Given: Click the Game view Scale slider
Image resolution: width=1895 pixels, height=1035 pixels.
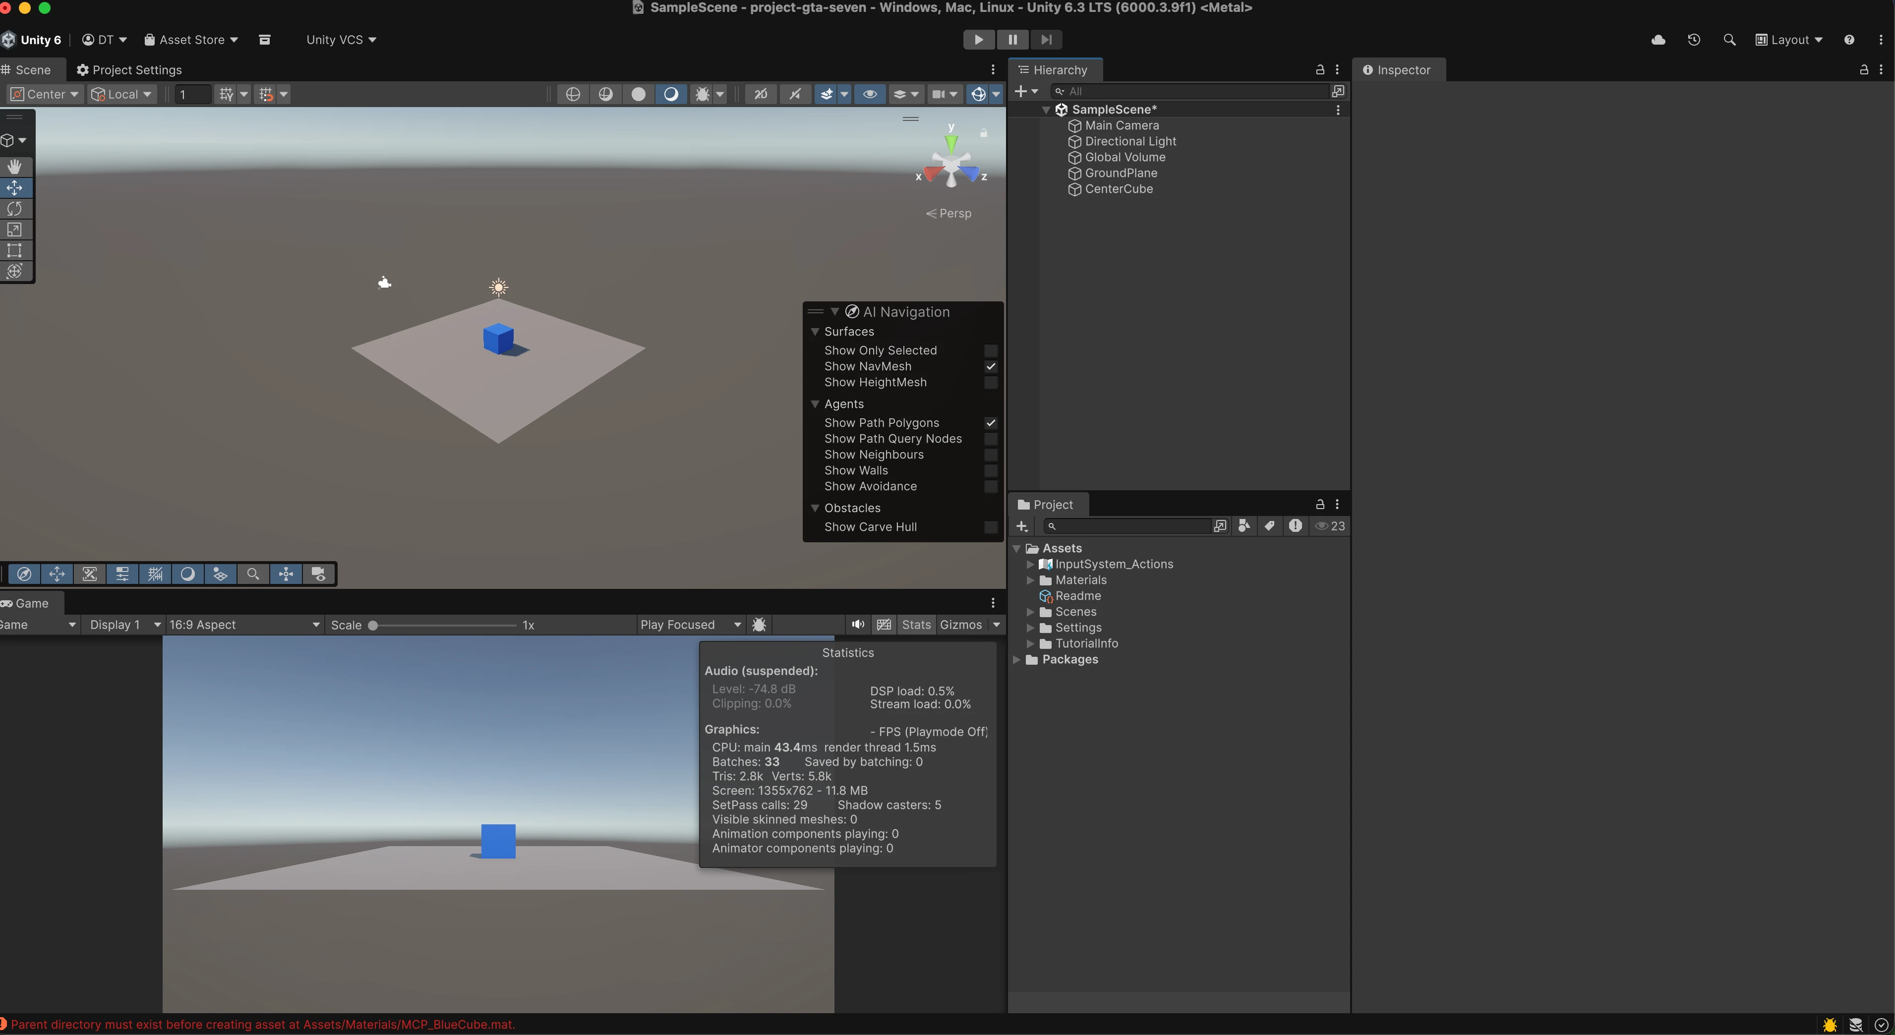Looking at the screenshot, I should (x=443, y=625).
